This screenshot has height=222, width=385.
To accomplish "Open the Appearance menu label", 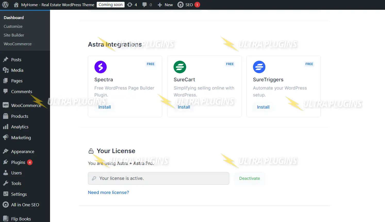I will [23, 152].
